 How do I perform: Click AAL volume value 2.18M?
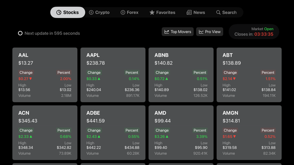(x=66, y=96)
